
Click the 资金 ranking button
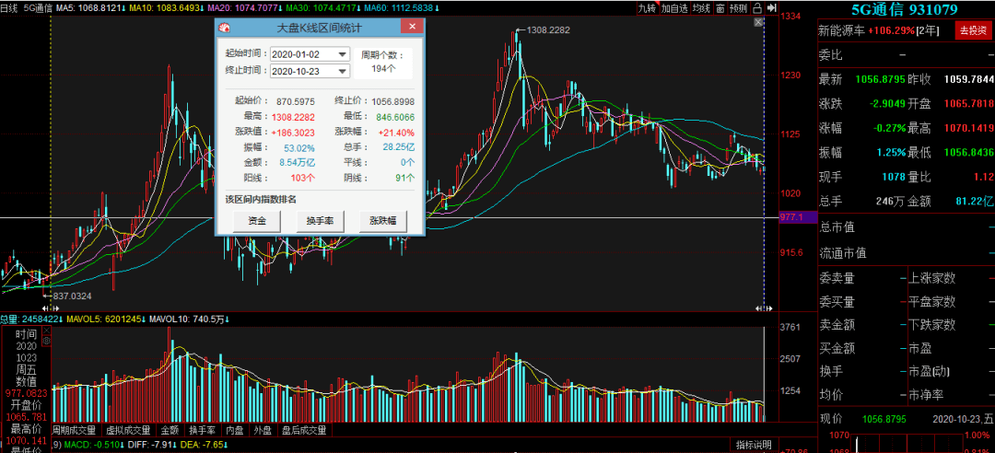(x=257, y=221)
